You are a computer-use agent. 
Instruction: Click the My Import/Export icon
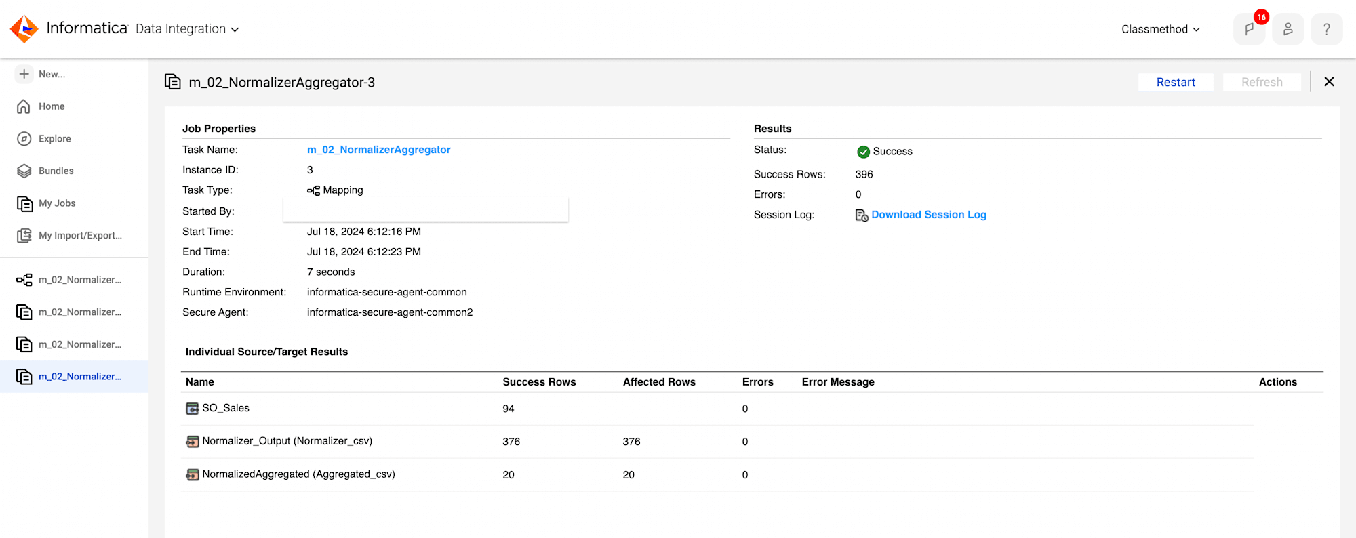pyautogui.click(x=24, y=235)
